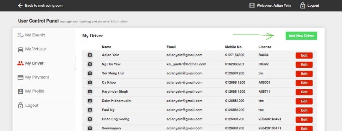342x131 pixels.
Task: Click the sidebar Logout padlock icon
Action: (x=21, y=105)
